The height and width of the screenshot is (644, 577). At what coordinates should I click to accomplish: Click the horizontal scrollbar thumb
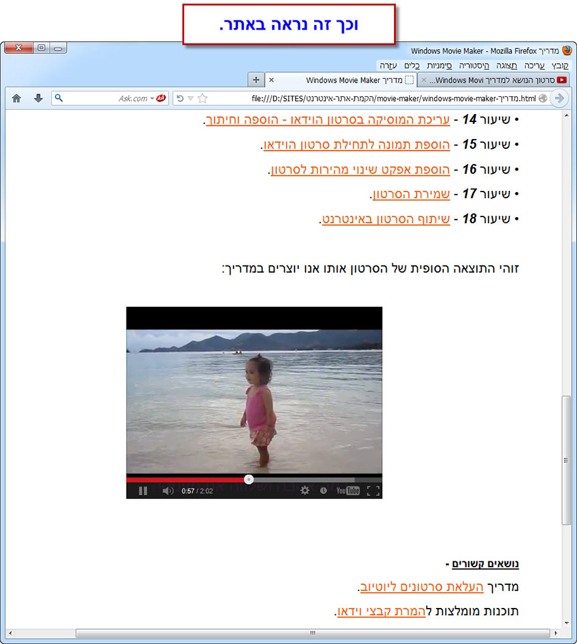313,633
